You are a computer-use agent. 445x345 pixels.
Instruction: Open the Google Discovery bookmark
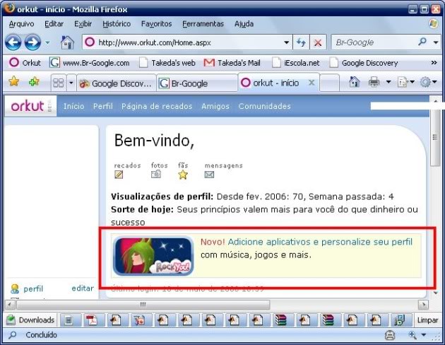[364, 63]
